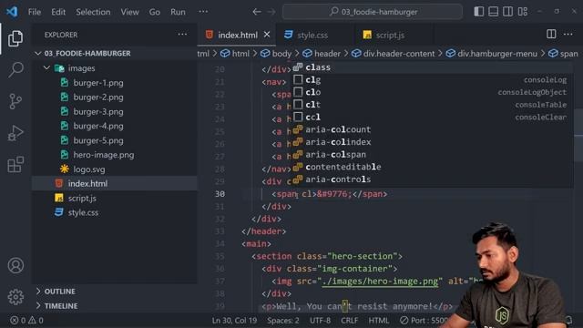The width and height of the screenshot is (583, 328).
Task: Click the div.hamburger-menu breadcrumb
Action: pos(492,54)
